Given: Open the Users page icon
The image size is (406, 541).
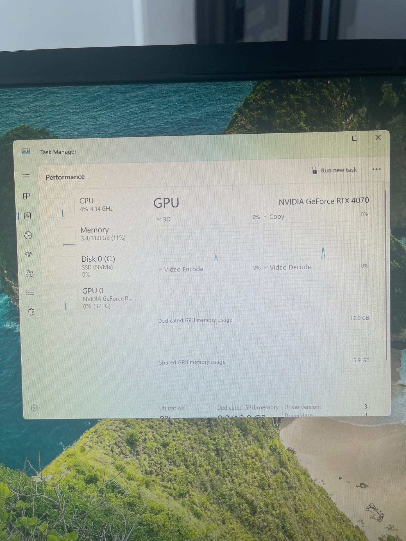Looking at the screenshot, I should coord(30,274).
